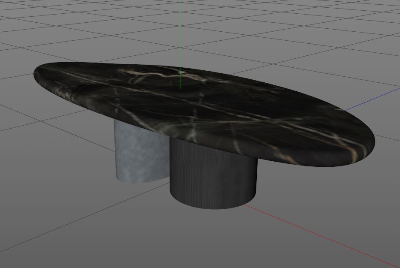Click empty grid floor in the top-right corner

(370, 20)
